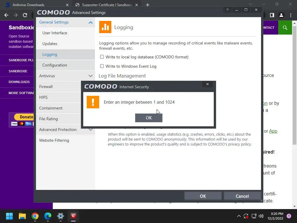Viewport: 297px width, 223px height.
Task: Click OK in Advanced Settings window
Action: (x=203, y=196)
